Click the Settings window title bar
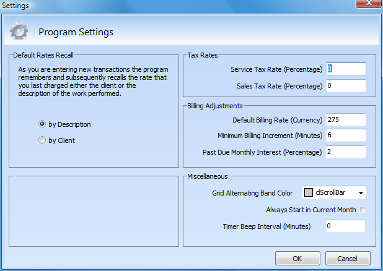Image resolution: width=383 pixels, height=271 pixels. point(186,6)
